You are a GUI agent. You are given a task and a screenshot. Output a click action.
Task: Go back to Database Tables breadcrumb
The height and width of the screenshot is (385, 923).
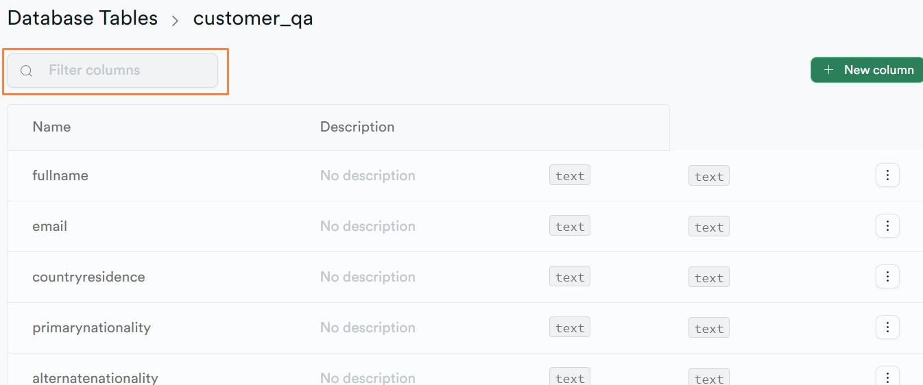pyautogui.click(x=82, y=18)
